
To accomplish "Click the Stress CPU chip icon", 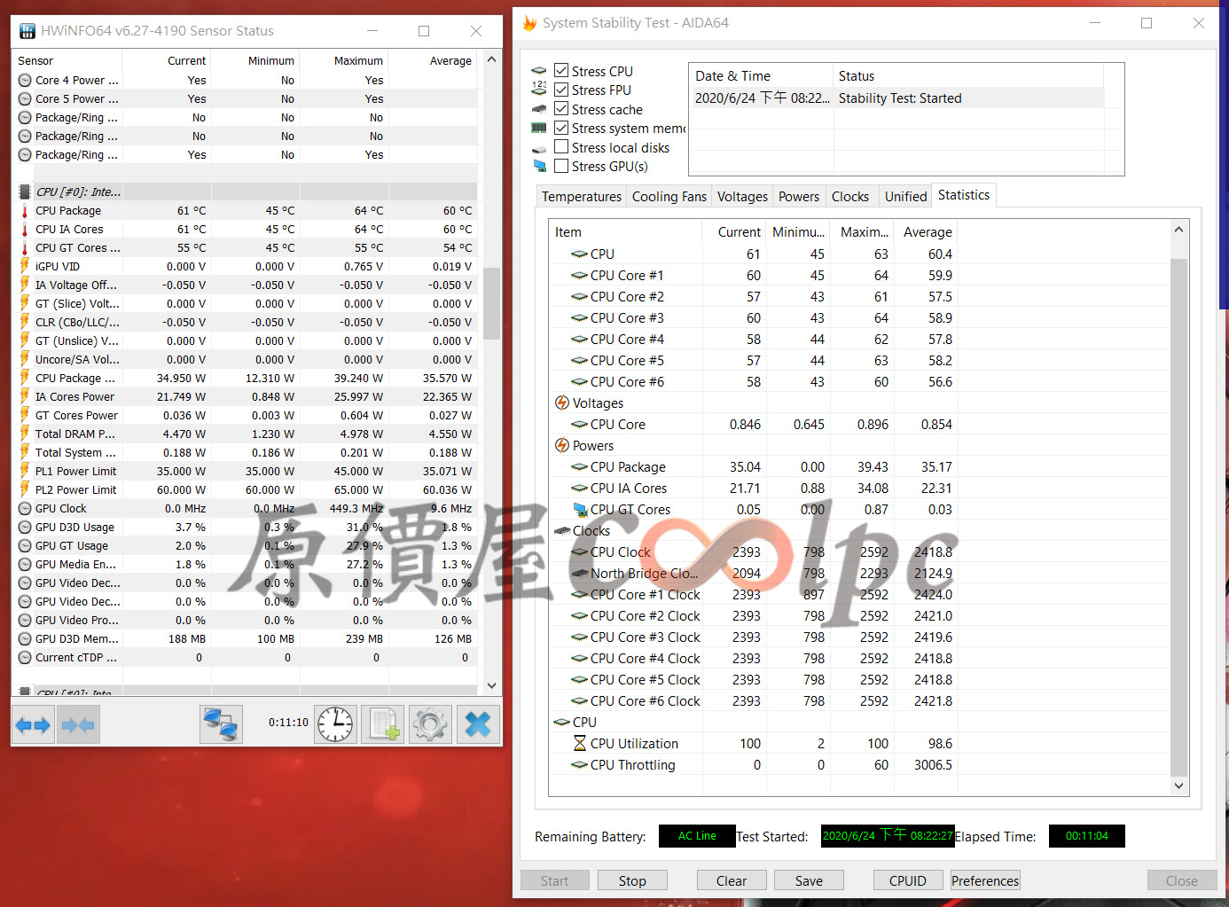I will tap(539, 71).
